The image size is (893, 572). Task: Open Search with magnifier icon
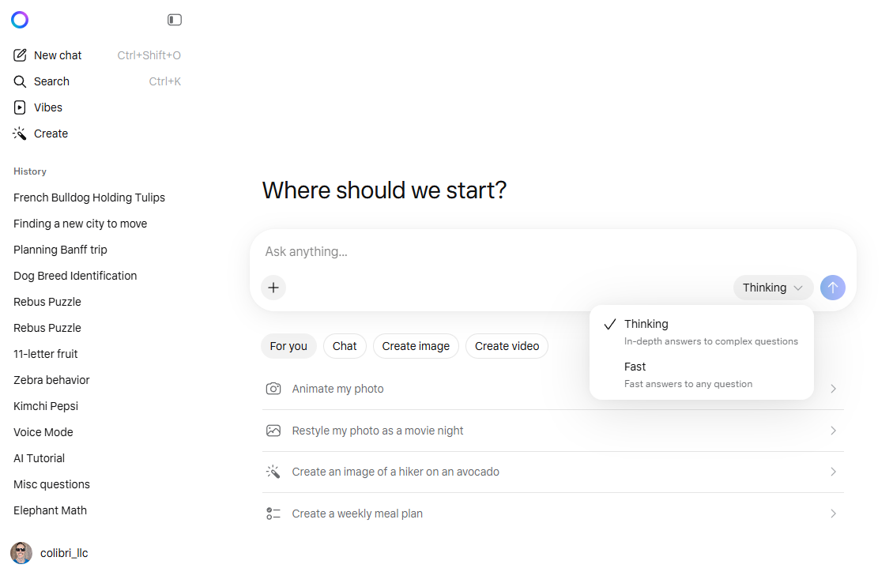pyautogui.click(x=21, y=81)
